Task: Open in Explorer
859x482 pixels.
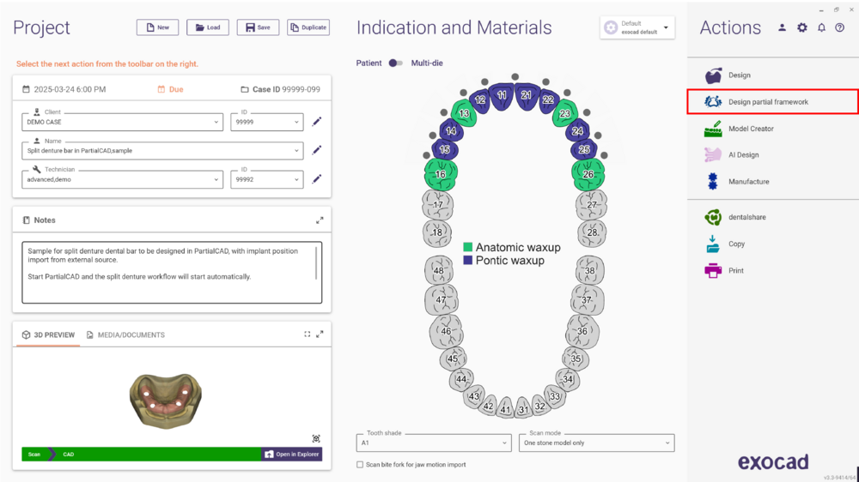Action: (x=291, y=454)
